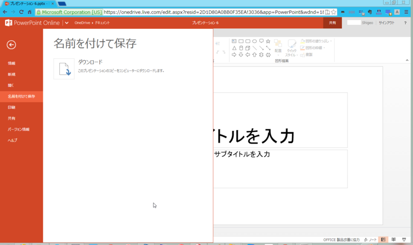This screenshot has height=245, width=413.
Task: Open the 図形の枠線 shape outline dropdown
Action: [313, 48]
